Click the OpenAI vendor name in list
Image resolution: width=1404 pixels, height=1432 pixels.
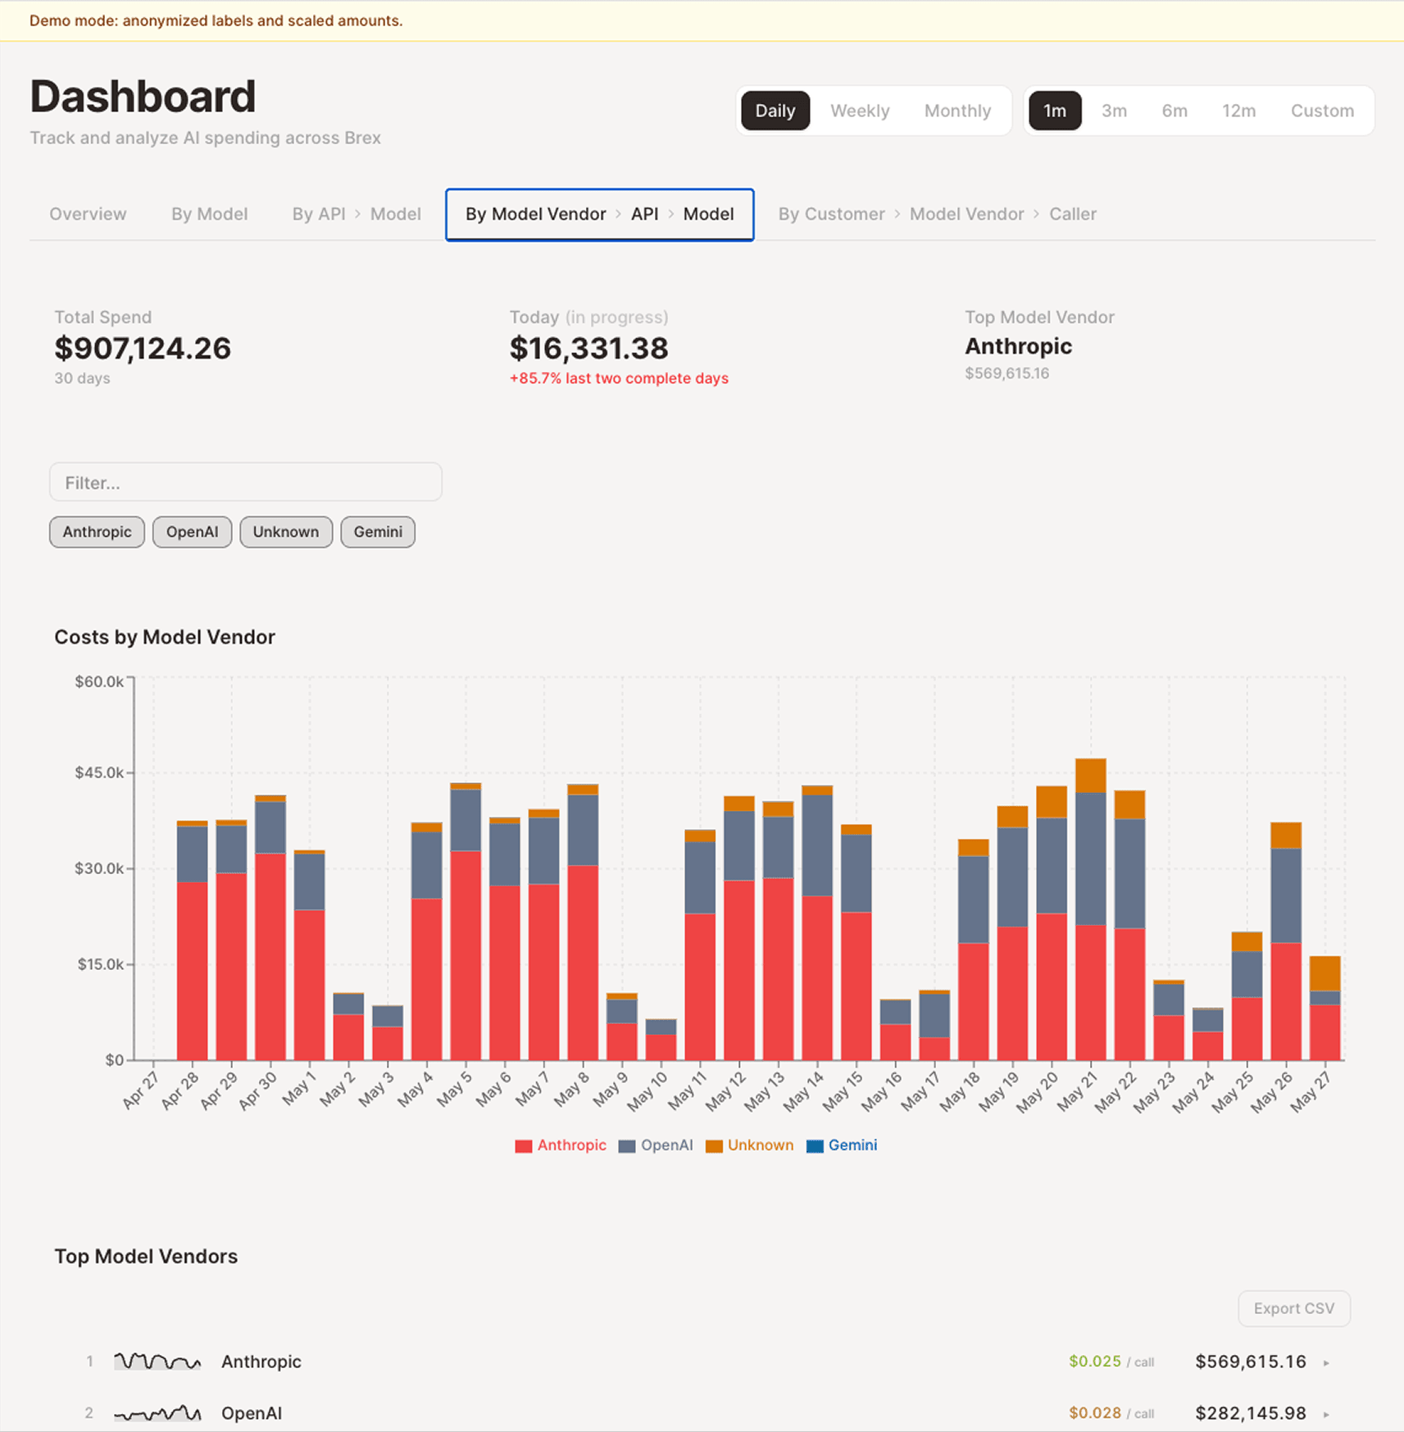click(x=252, y=1413)
